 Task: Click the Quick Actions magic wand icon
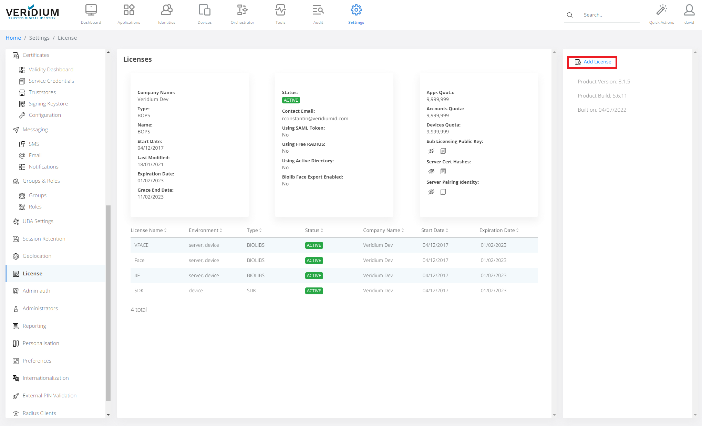[661, 10]
